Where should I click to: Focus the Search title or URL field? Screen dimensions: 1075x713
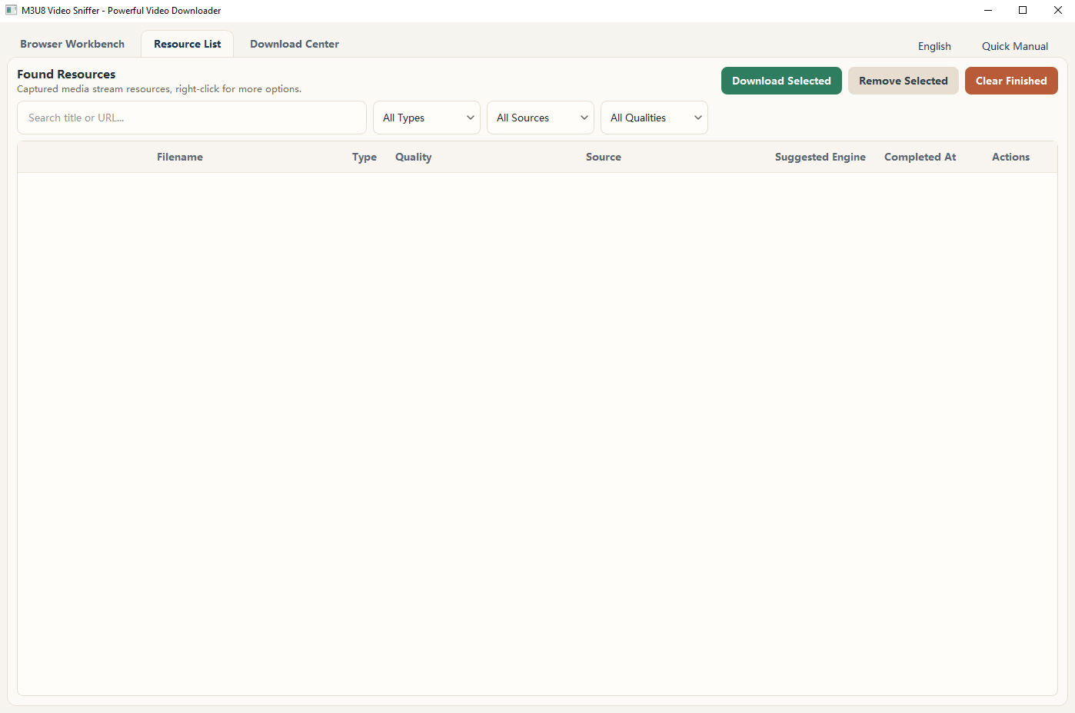[191, 118]
